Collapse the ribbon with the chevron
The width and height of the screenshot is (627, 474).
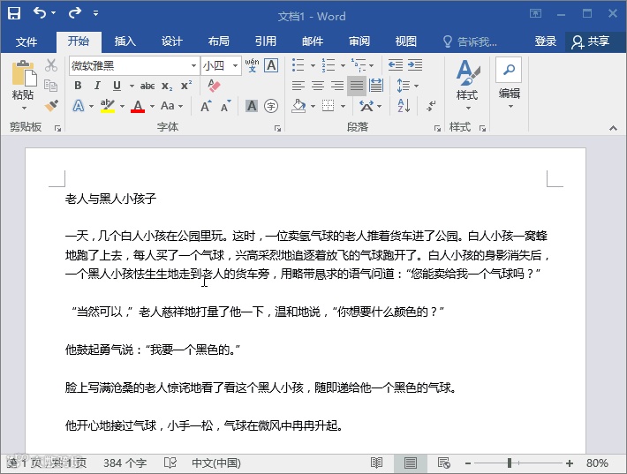coord(613,128)
